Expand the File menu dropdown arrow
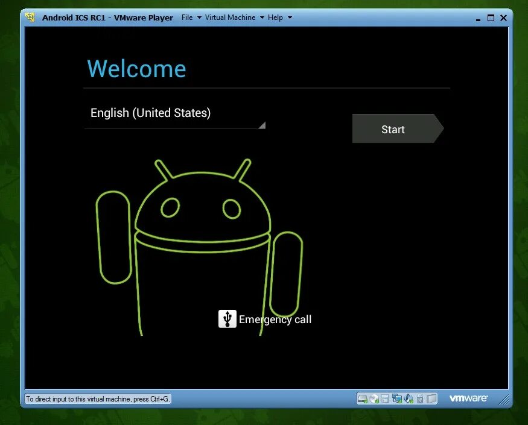The width and height of the screenshot is (528, 425). tap(199, 17)
